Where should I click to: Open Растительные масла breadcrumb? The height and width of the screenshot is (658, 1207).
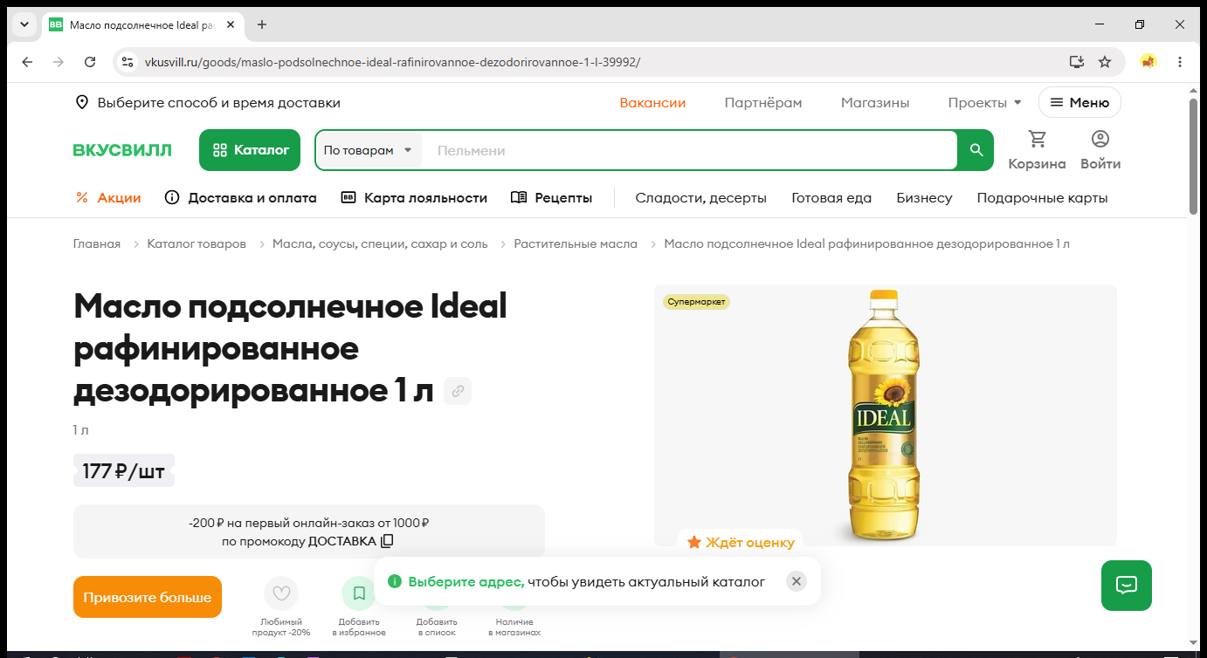coord(576,243)
